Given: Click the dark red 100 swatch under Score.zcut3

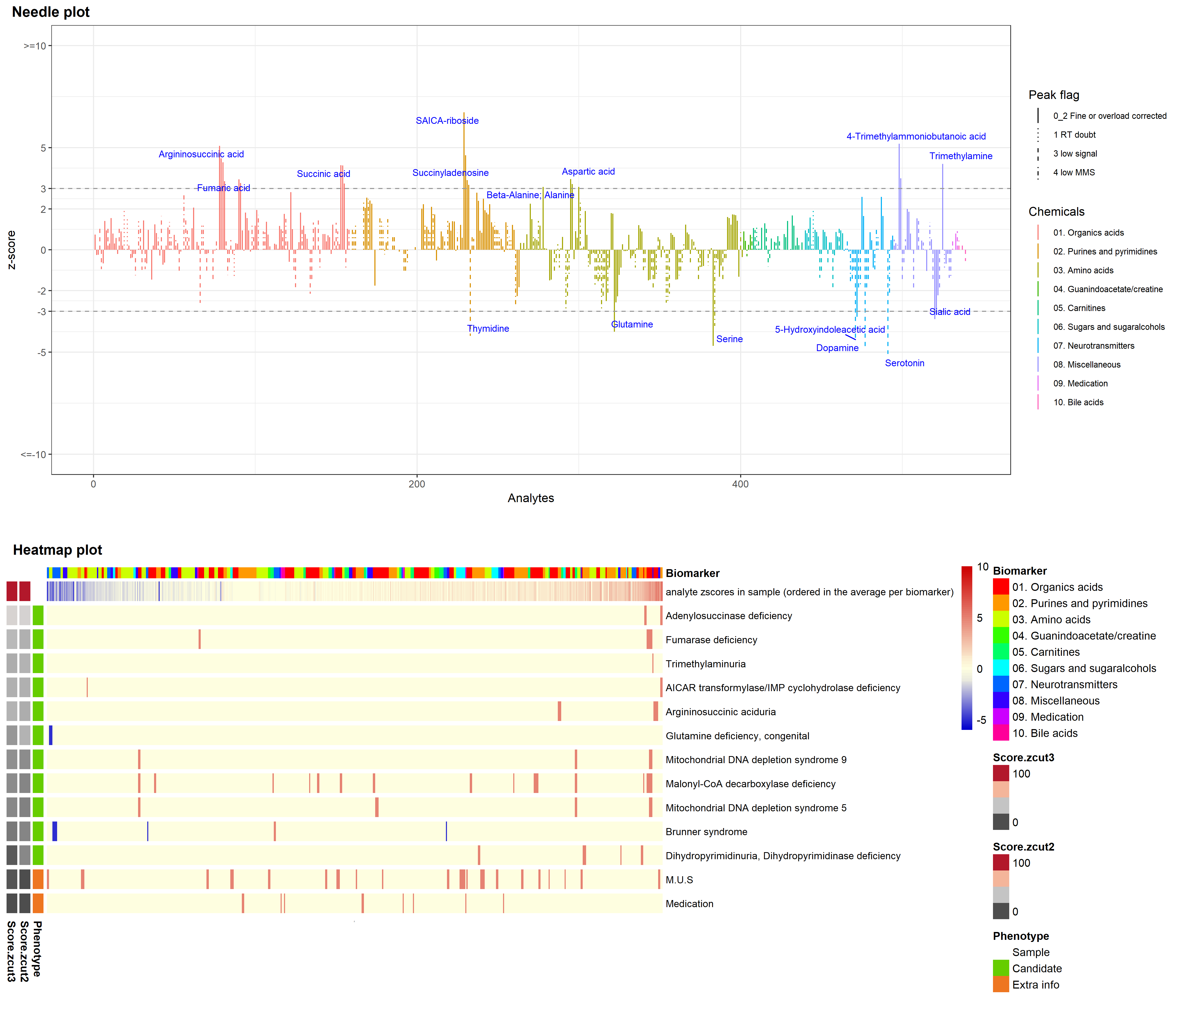Looking at the screenshot, I should point(1001,773).
